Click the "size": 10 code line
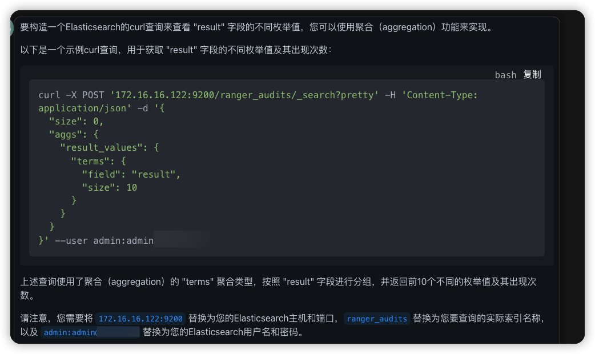The image size is (595, 354). point(110,187)
